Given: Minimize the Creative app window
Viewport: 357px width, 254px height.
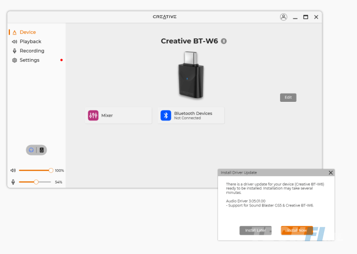Looking at the screenshot, I should pyautogui.click(x=295, y=18).
